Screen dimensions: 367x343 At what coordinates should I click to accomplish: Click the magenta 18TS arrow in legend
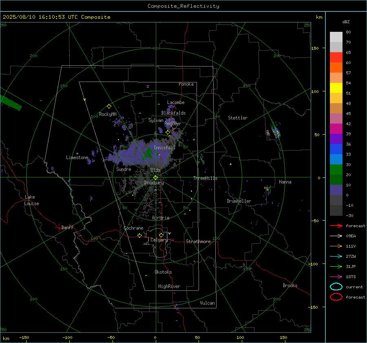click(x=336, y=277)
